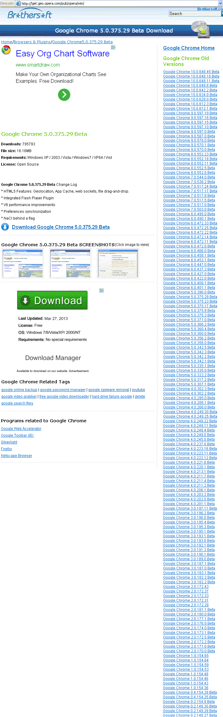Click Download Google Chrome 5.0.375.29 Beta link
The height and width of the screenshot is (717, 223).
click(61, 227)
